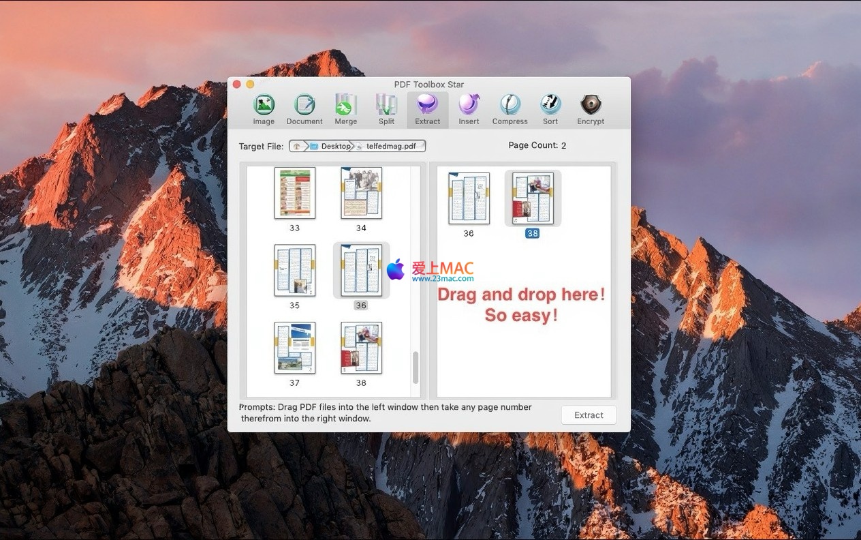Click the home folder in path bar

point(297,146)
